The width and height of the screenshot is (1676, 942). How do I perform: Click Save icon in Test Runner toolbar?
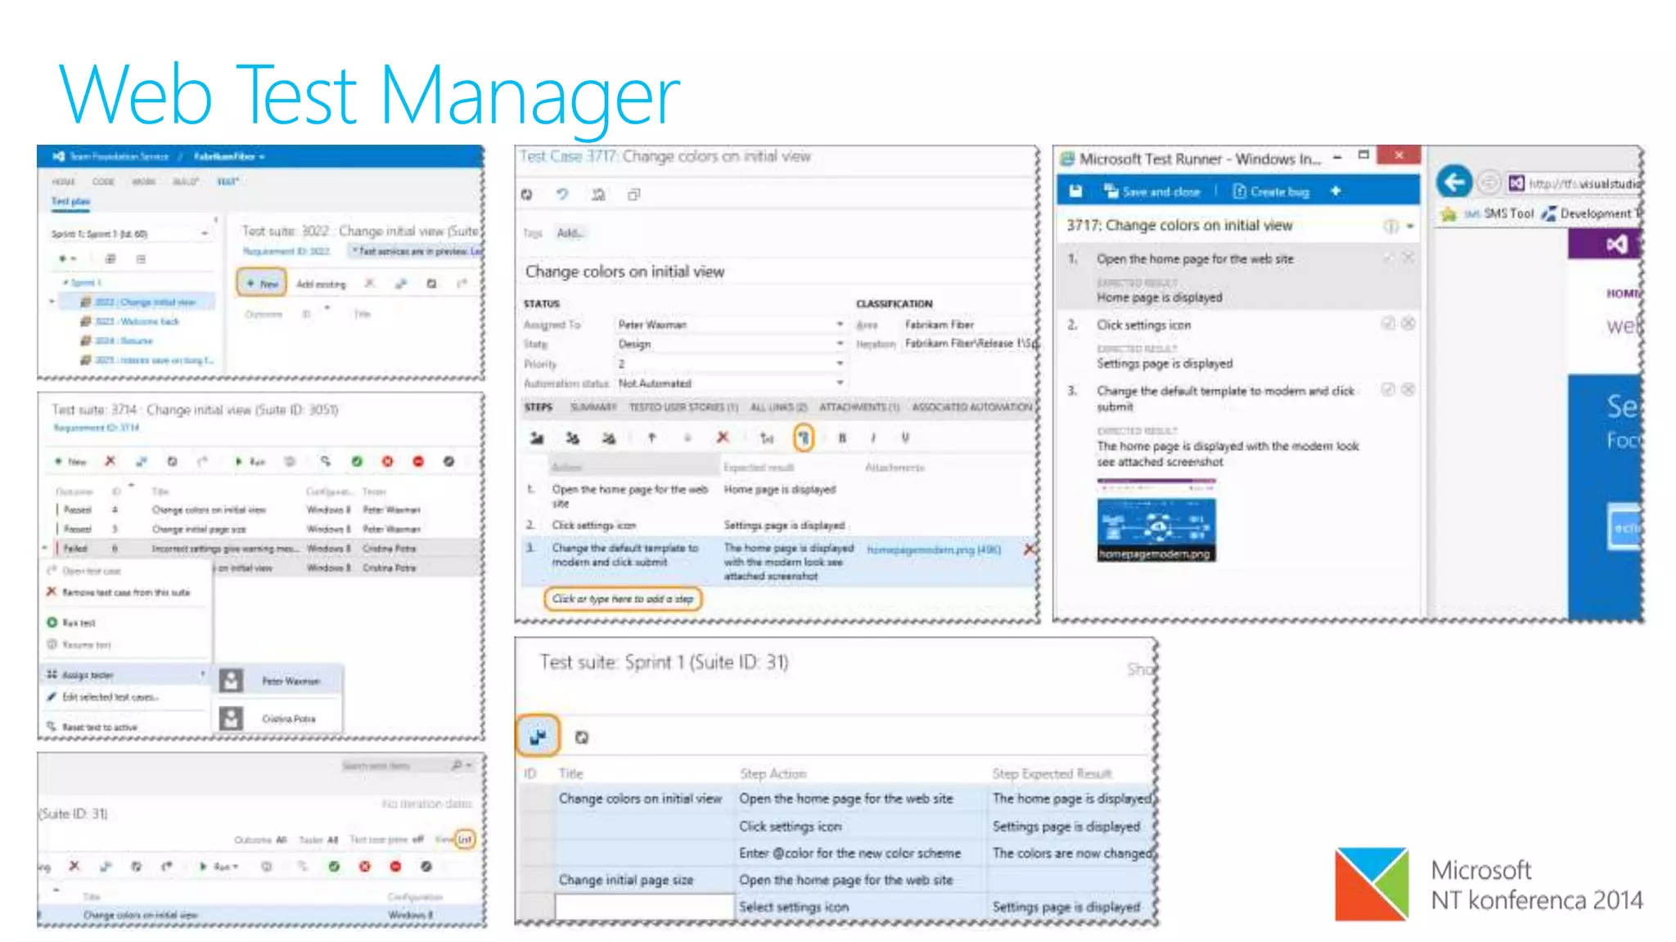(x=1076, y=191)
